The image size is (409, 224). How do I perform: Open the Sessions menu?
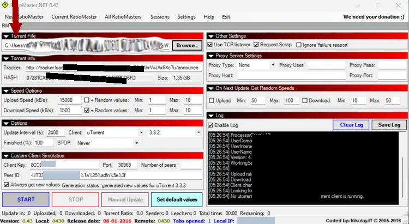[160, 17]
